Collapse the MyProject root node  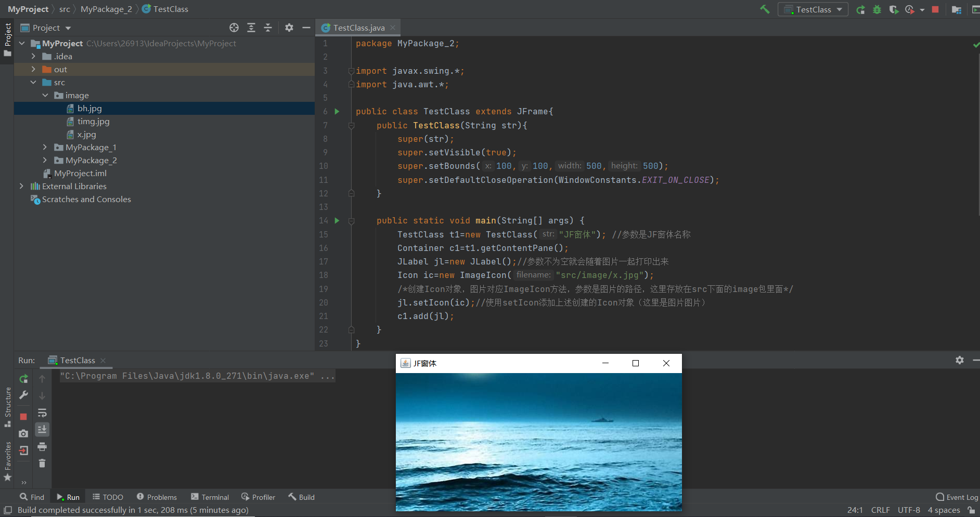tap(22, 43)
